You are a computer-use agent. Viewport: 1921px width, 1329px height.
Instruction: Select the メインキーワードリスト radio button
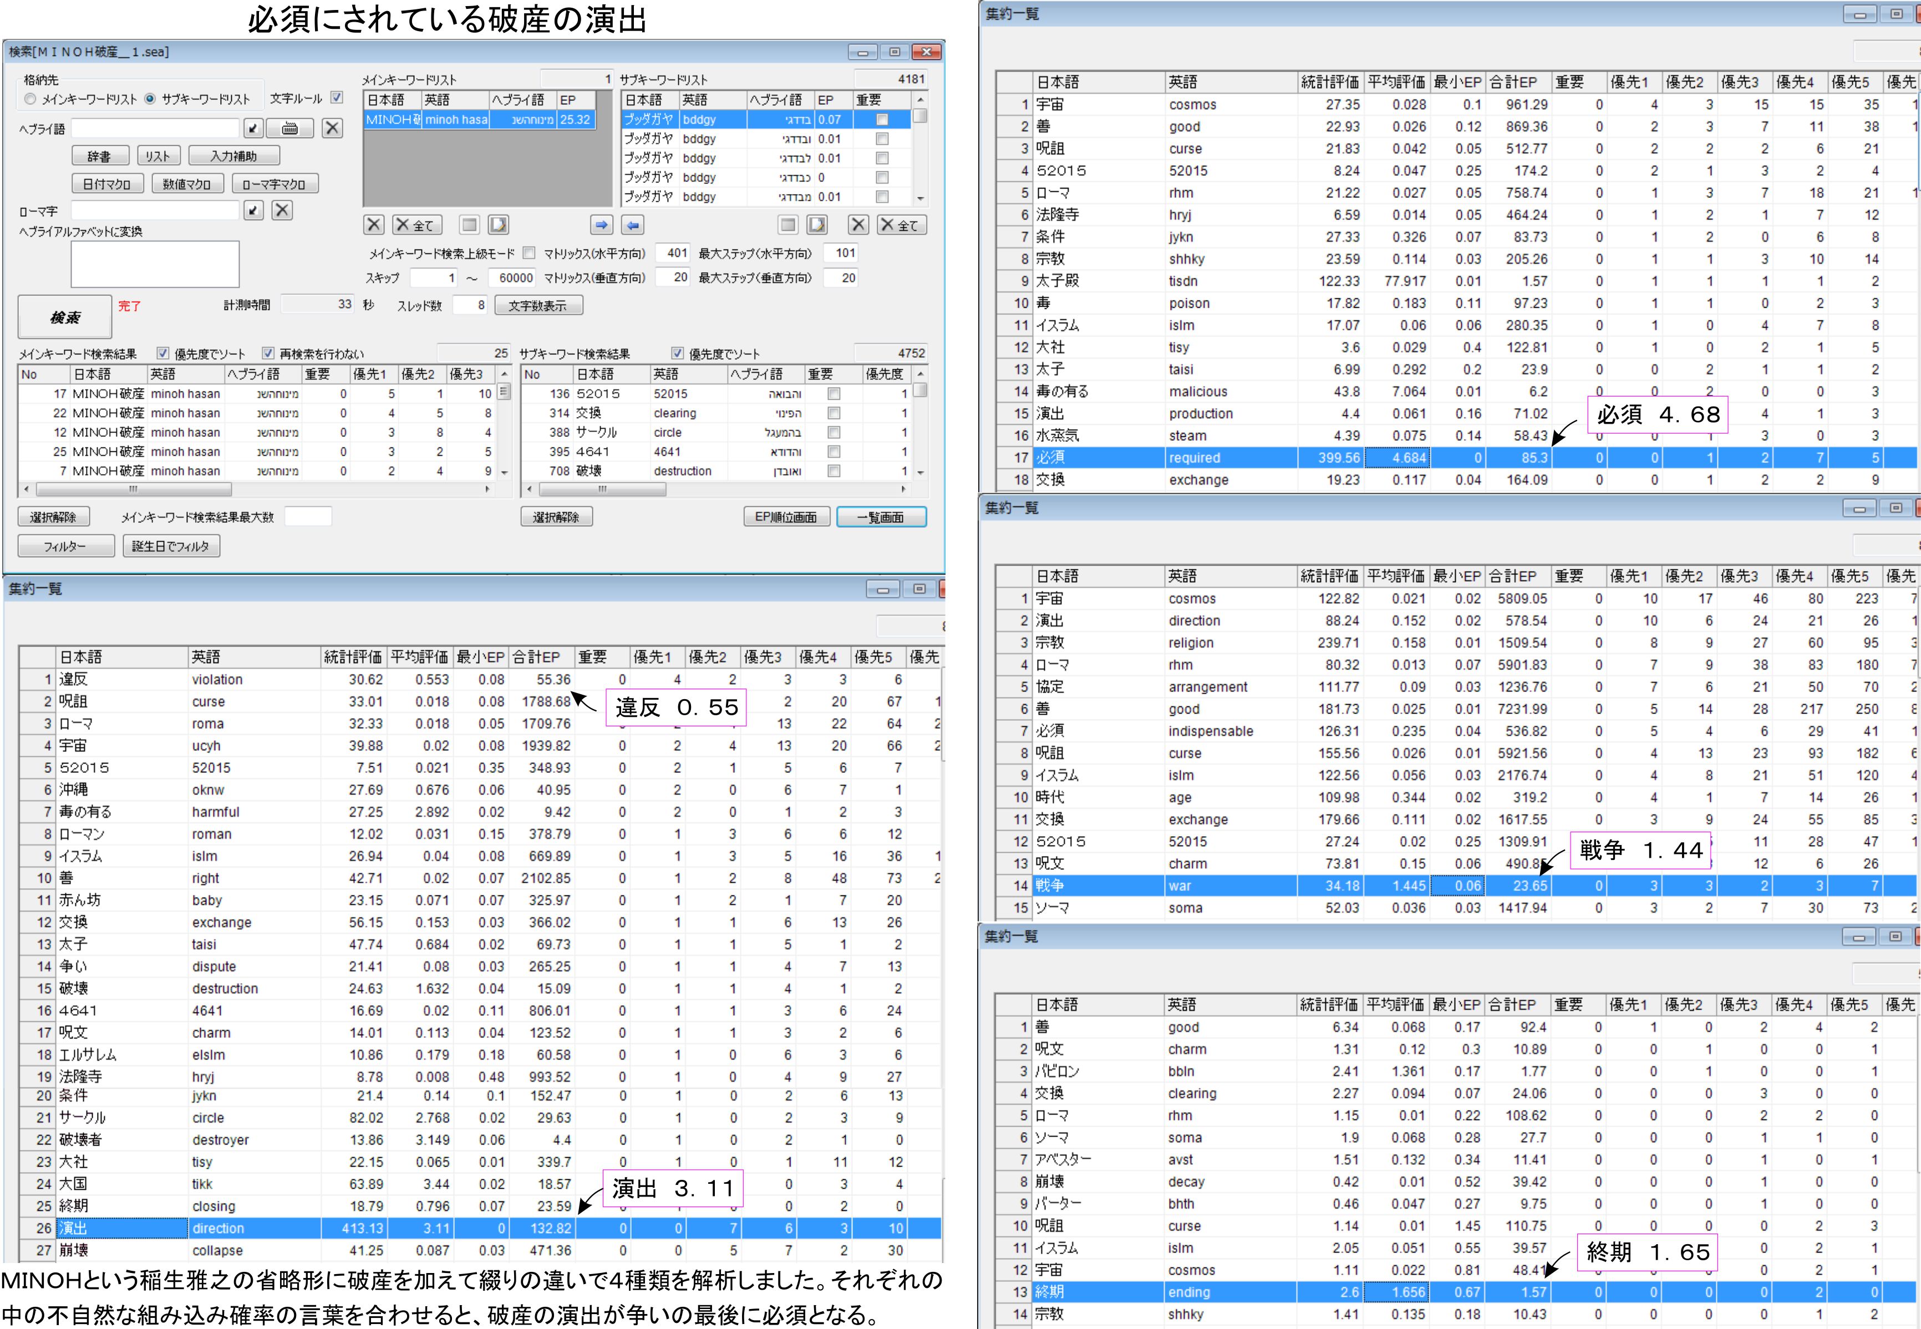(31, 99)
